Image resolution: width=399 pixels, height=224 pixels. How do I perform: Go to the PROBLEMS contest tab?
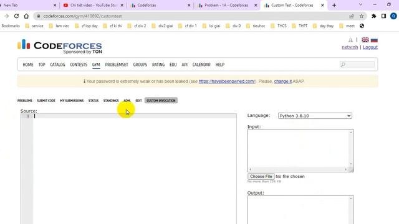tap(25, 101)
